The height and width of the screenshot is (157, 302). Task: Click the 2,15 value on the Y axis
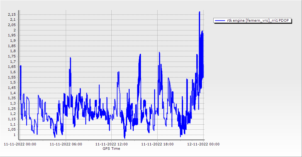click(12, 14)
